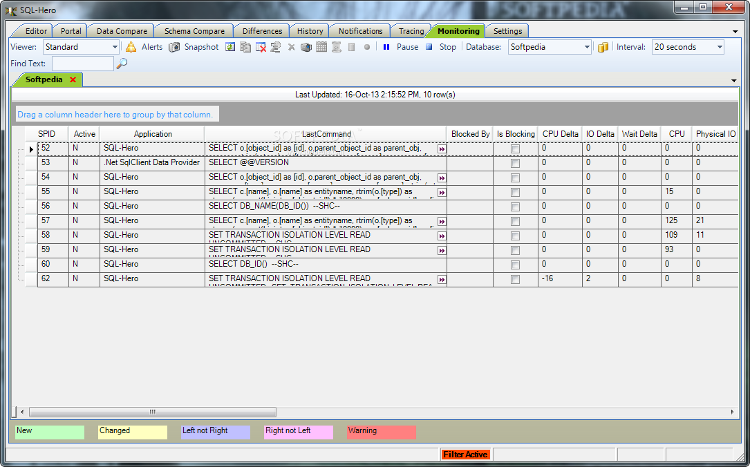
Task: Click the green New legend swatch
Action: 50,432
